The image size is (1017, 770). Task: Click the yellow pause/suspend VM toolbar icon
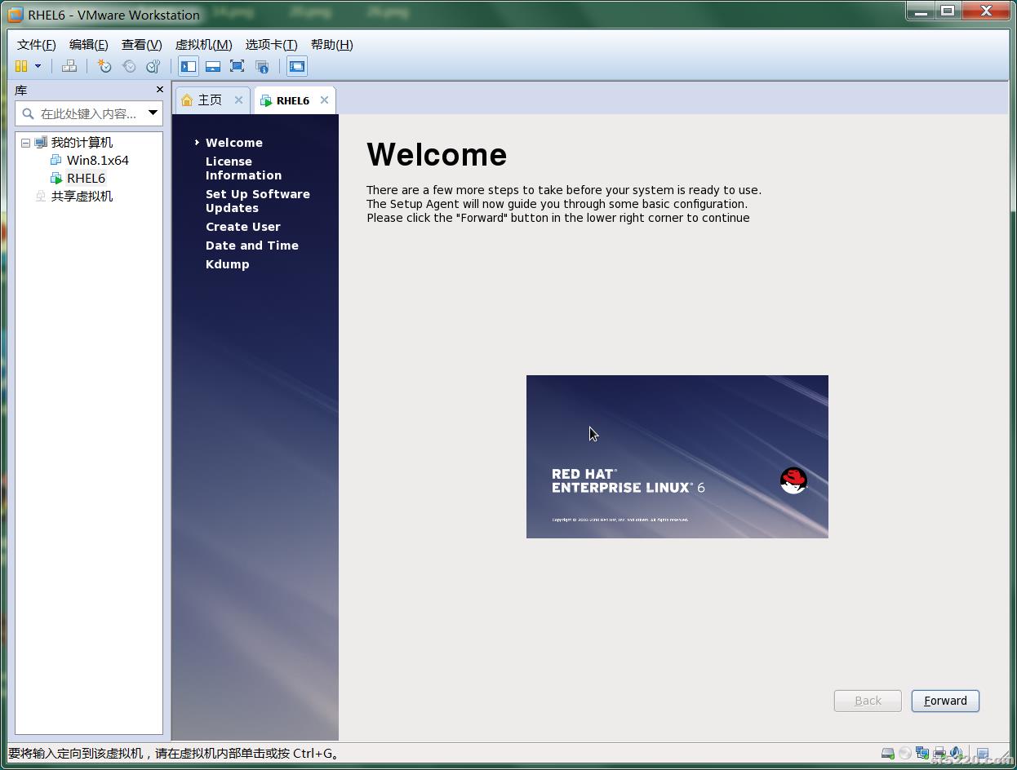tap(21, 66)
